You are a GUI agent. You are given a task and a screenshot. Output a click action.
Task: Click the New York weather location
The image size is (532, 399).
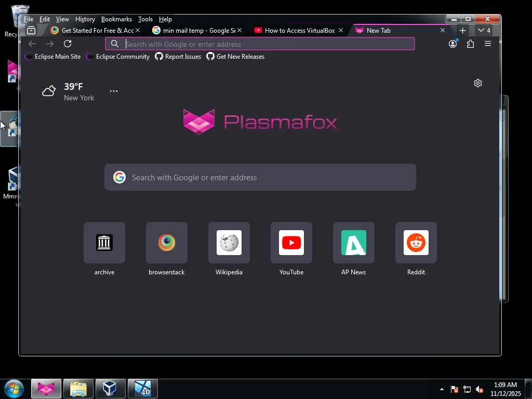[79, 98]
